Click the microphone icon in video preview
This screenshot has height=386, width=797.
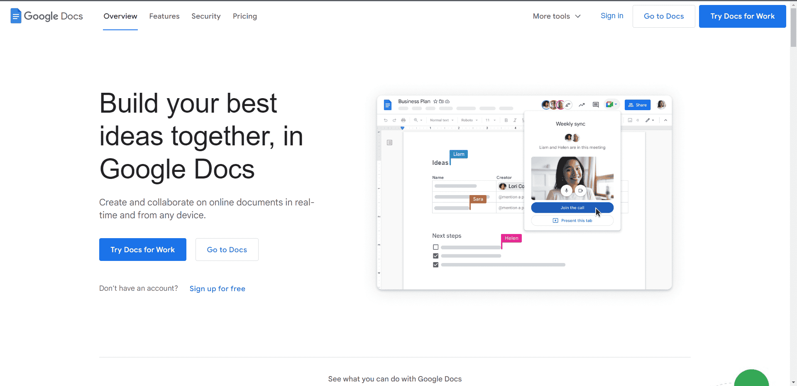(x=566, y=191)
